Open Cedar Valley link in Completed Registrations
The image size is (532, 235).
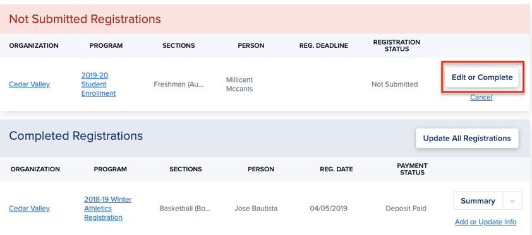point(29,209)
